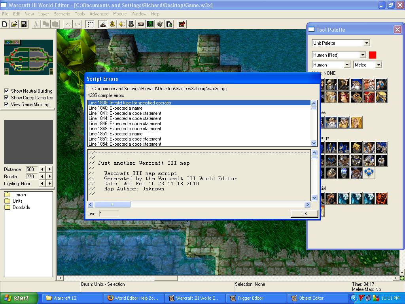Click the error list scroll down arrow

tap(314, 142)
